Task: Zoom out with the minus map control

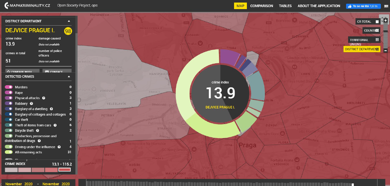Action: pyautogui.click(x=385, y=51)
